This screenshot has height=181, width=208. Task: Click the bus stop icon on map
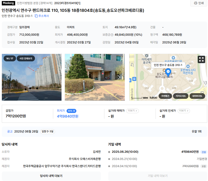click(x=134, y=79)
